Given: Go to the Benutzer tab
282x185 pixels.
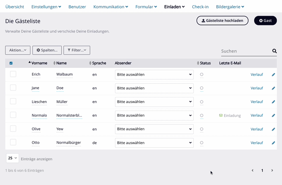Looking at the screenshot, I should (x=77, y=7).
